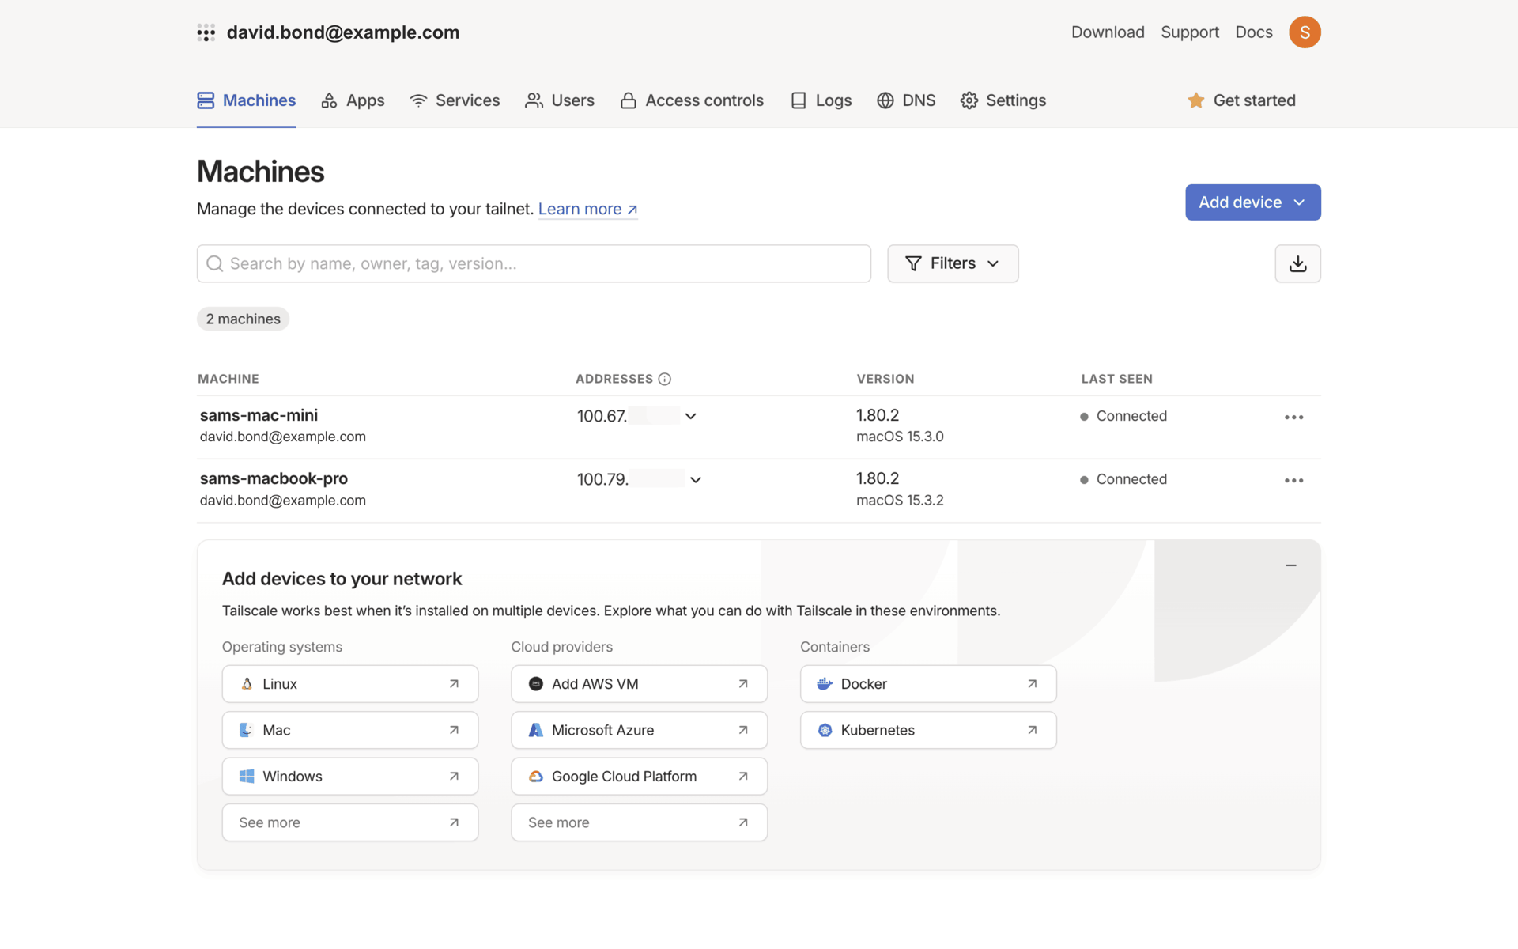This screenshot has width=1518, height=949.
Task: Collapse the Add devices panel
Action: tap(1290, 565)
